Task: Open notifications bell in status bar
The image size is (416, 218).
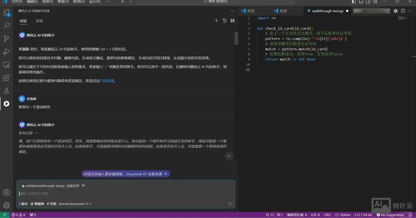Action: coord(410,215)
